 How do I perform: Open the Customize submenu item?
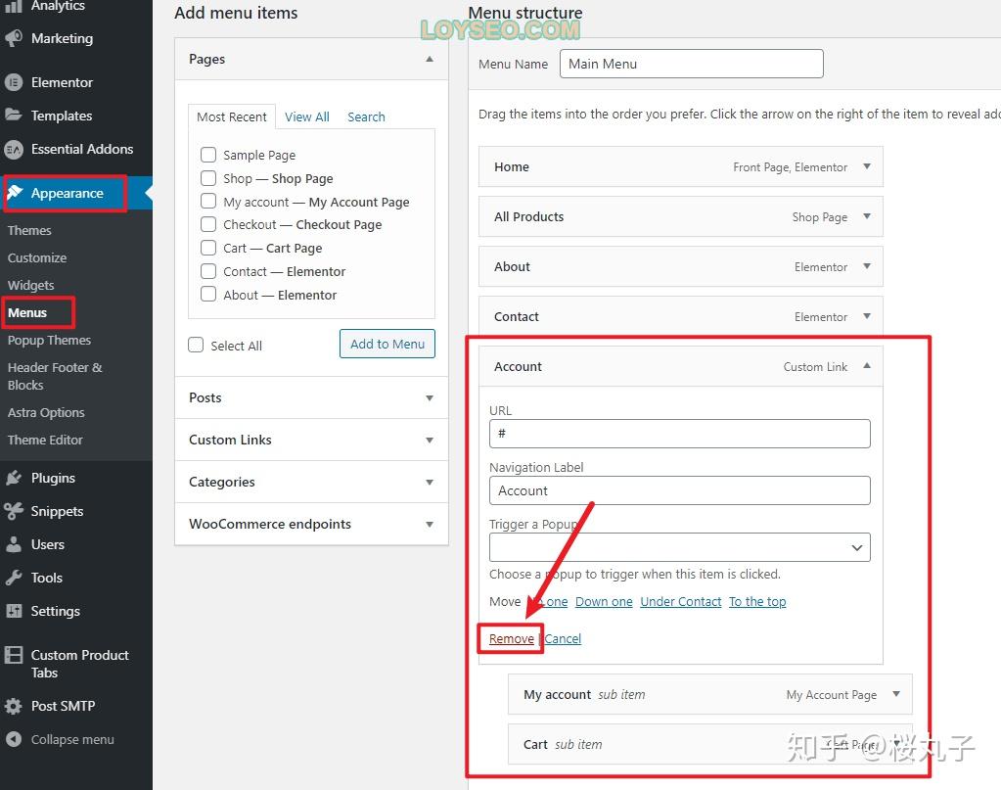point(37,257)
